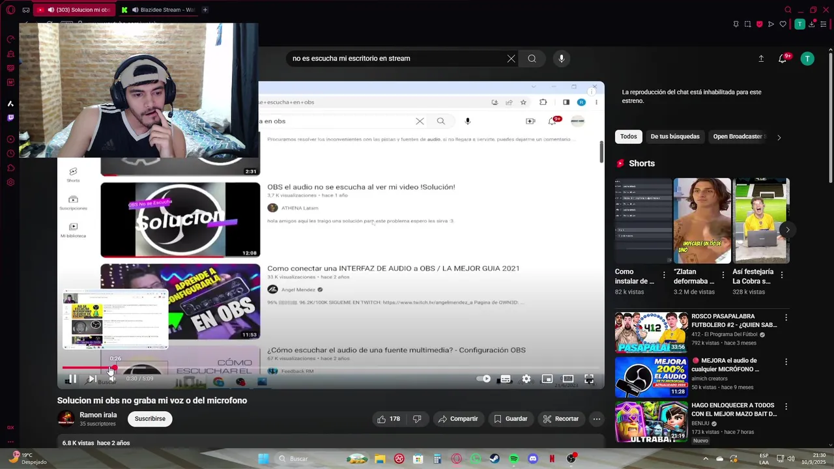This screenshot has height=469, width=834.
Task: Open miniplayer from video controls
Action: point(547,378)
